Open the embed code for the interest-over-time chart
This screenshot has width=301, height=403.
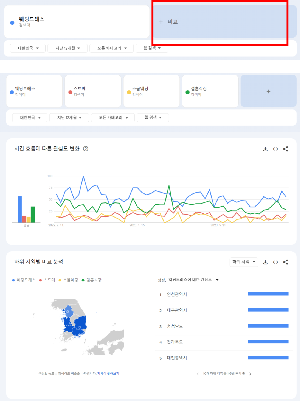[x=275, y=149]
